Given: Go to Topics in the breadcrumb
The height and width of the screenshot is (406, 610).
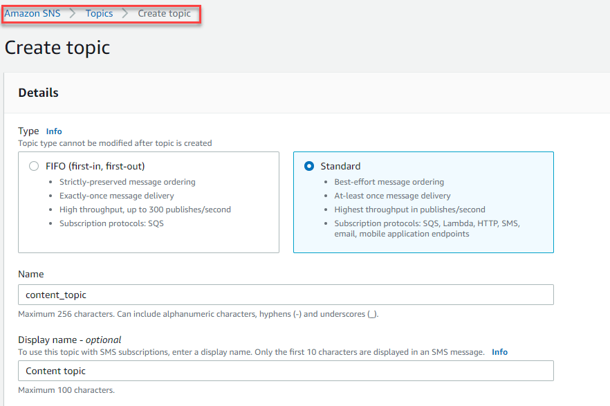Looking at the screenshot, I should [x=99, y=14].
